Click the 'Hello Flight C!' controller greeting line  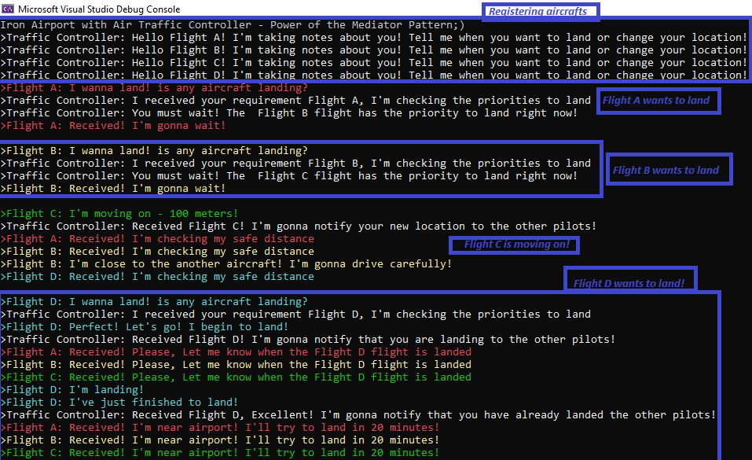[x=373, y=62]
